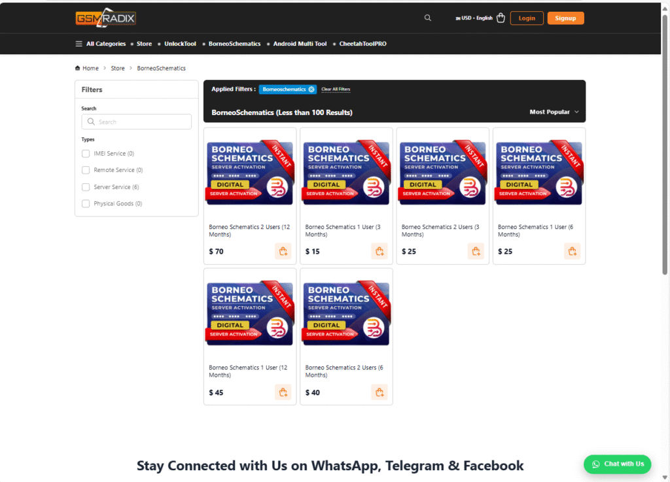Open the USD - English currency selector
The image size is (670, 482).
[x=474, y=18]
